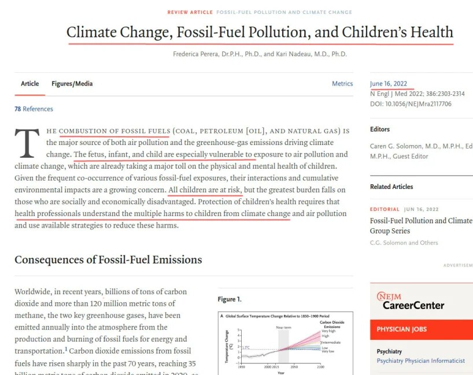Click the Figure 1 heading
Viewport: 473px width, 375px height.
click(x=230, y=299)
